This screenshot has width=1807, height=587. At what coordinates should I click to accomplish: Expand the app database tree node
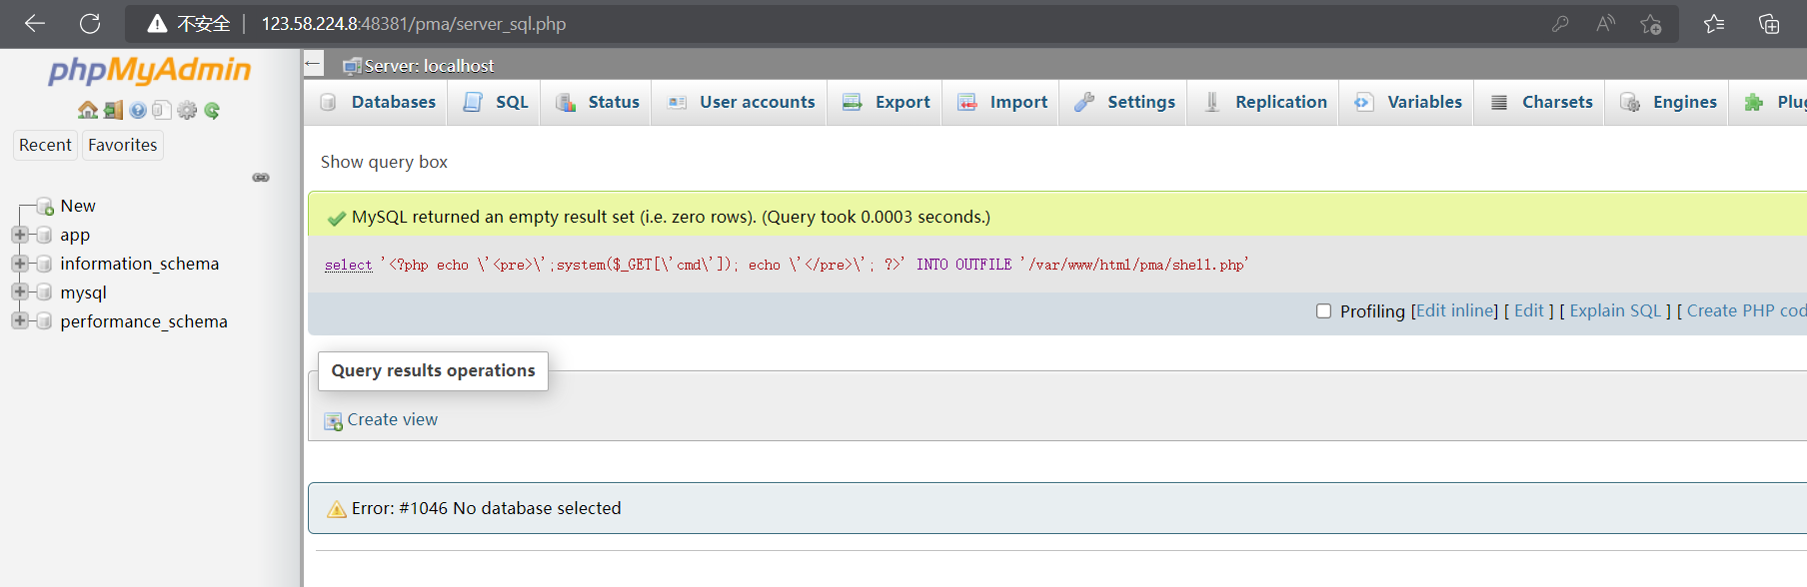(19, 235)
